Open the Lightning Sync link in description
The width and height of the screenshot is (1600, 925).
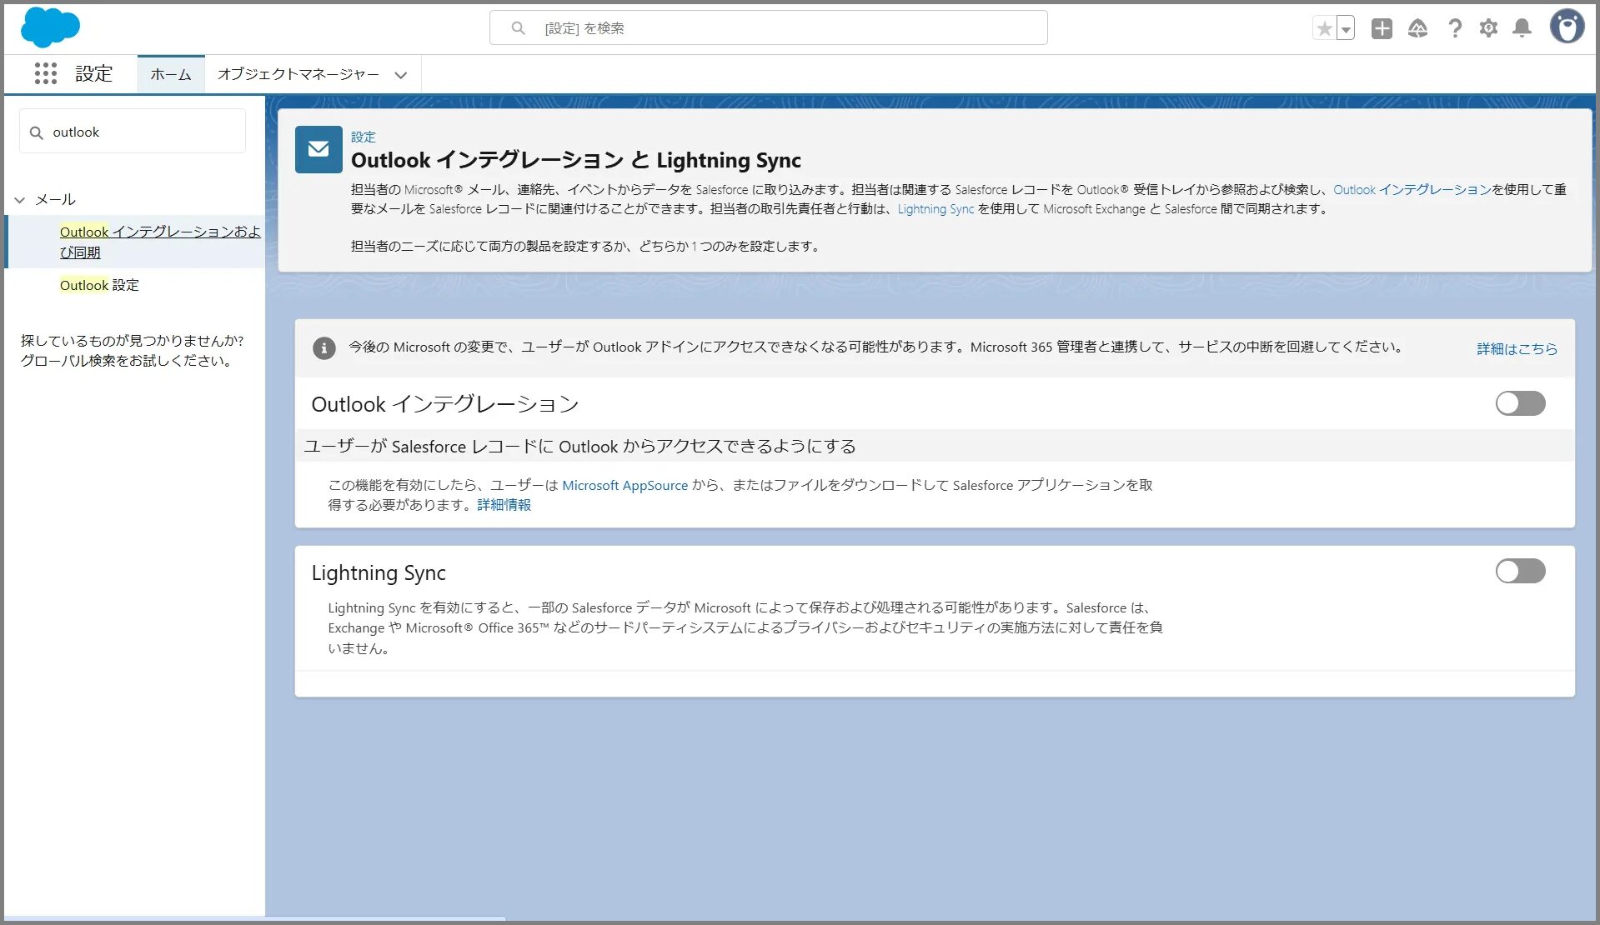pyautogui.click(x=935, y=209)
